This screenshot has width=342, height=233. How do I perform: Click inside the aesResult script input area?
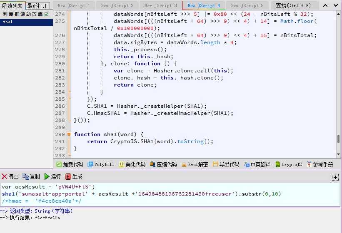(170, 194)
